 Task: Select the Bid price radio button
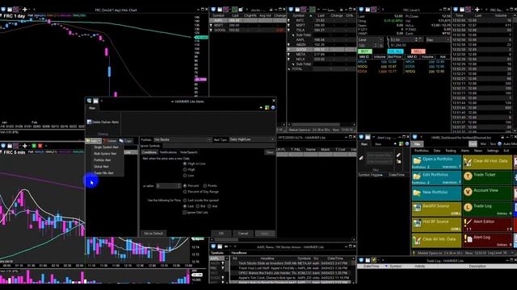[x=197, y=206]
